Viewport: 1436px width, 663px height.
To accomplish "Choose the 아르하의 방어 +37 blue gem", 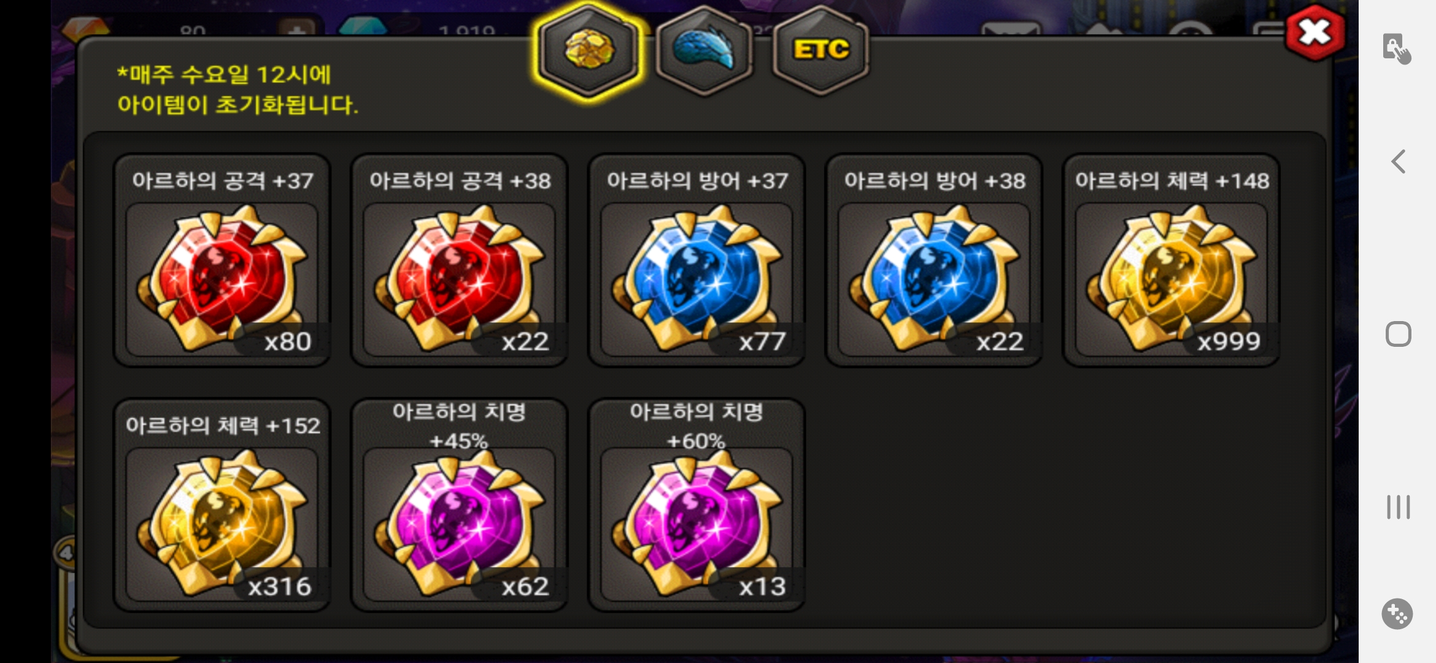I will pyautogui.click(x=697, y=260).
